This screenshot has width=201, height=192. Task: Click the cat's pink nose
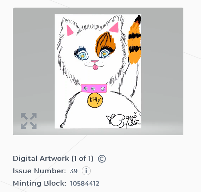click(95, 62)
